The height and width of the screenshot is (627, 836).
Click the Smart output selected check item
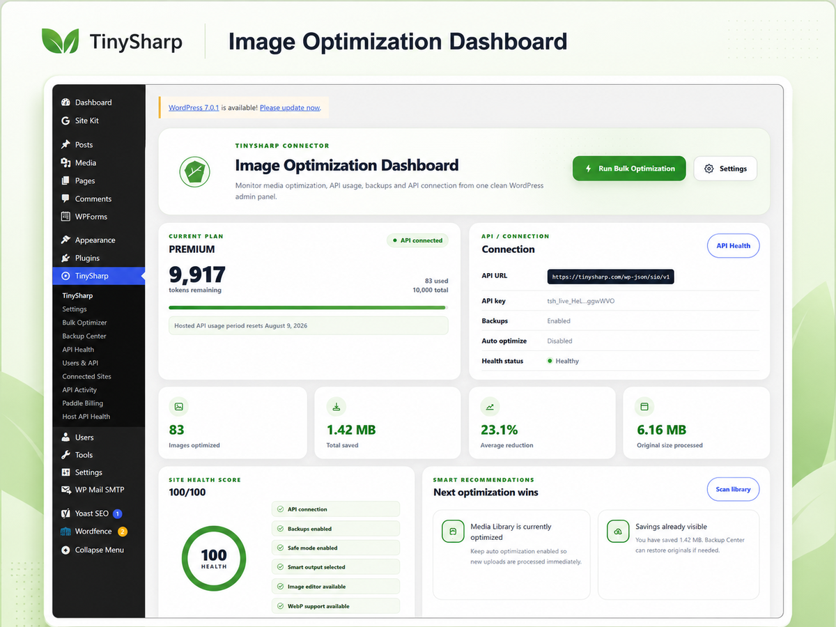336,567
